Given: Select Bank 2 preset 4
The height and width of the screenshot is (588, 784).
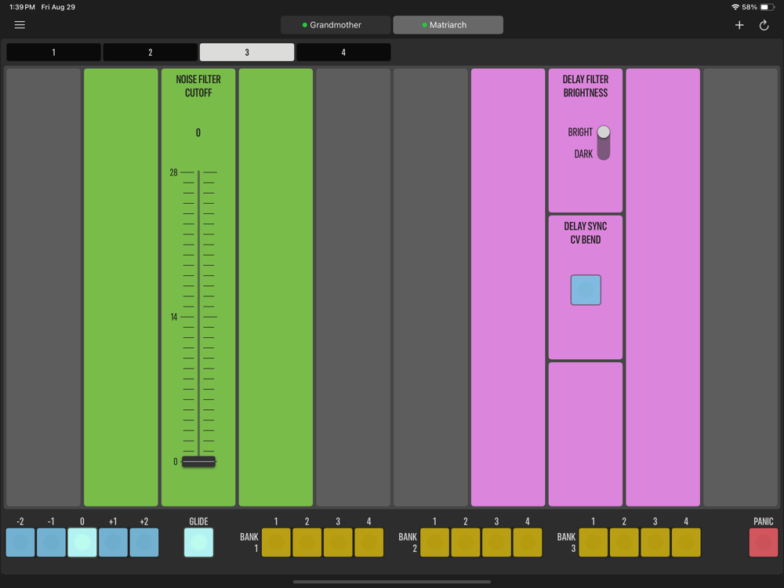Looking at the screenshot, I should (528, 543).
